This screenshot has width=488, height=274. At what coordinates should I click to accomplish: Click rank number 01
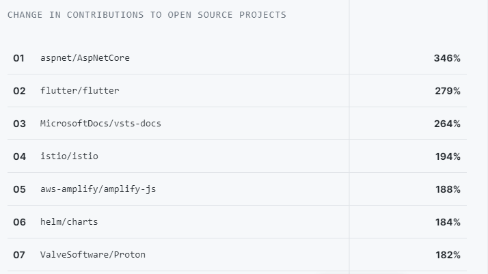[18, 58]
